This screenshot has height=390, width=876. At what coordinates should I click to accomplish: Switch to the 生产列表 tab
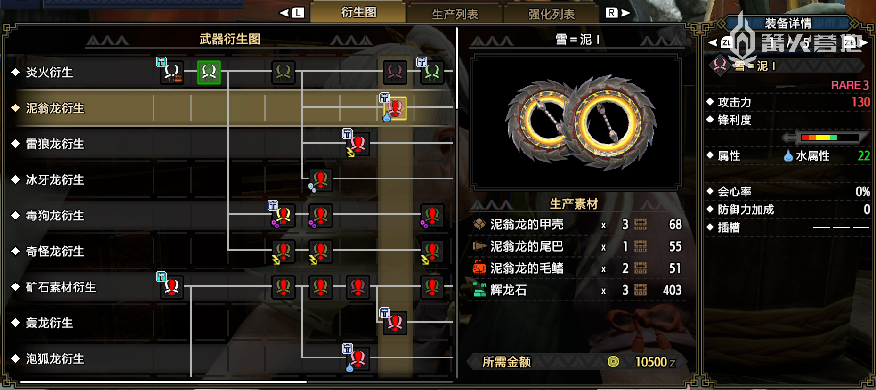[455, 14]
